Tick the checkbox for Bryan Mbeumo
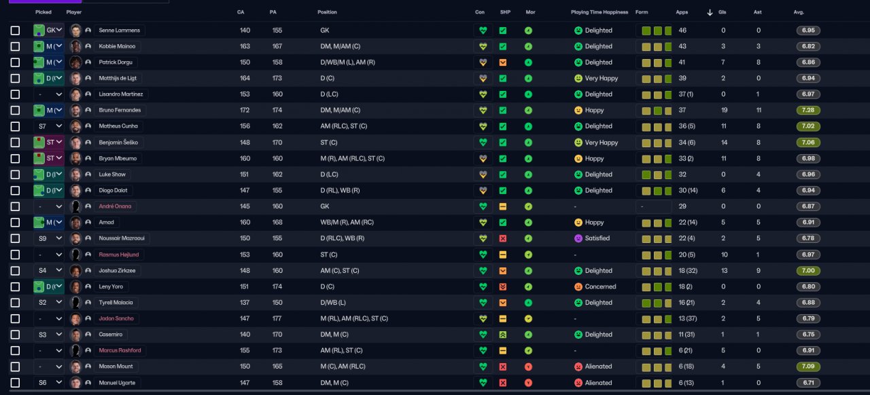Screen dimensions: 870x395 click(15, 158)
